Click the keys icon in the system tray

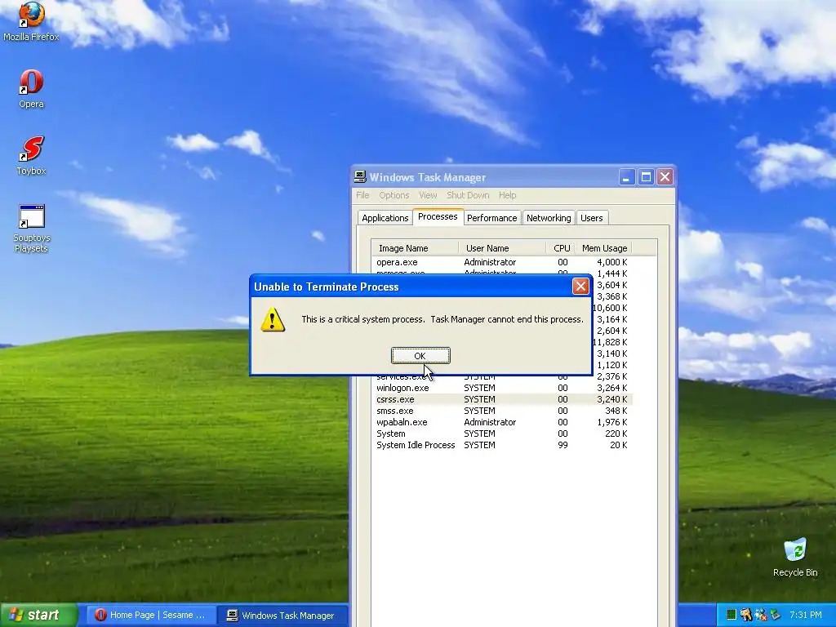[x=746, y=615]
